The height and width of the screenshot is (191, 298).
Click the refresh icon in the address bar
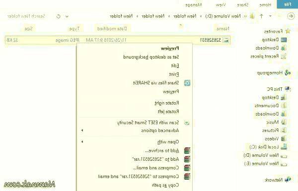coord(58,16)
